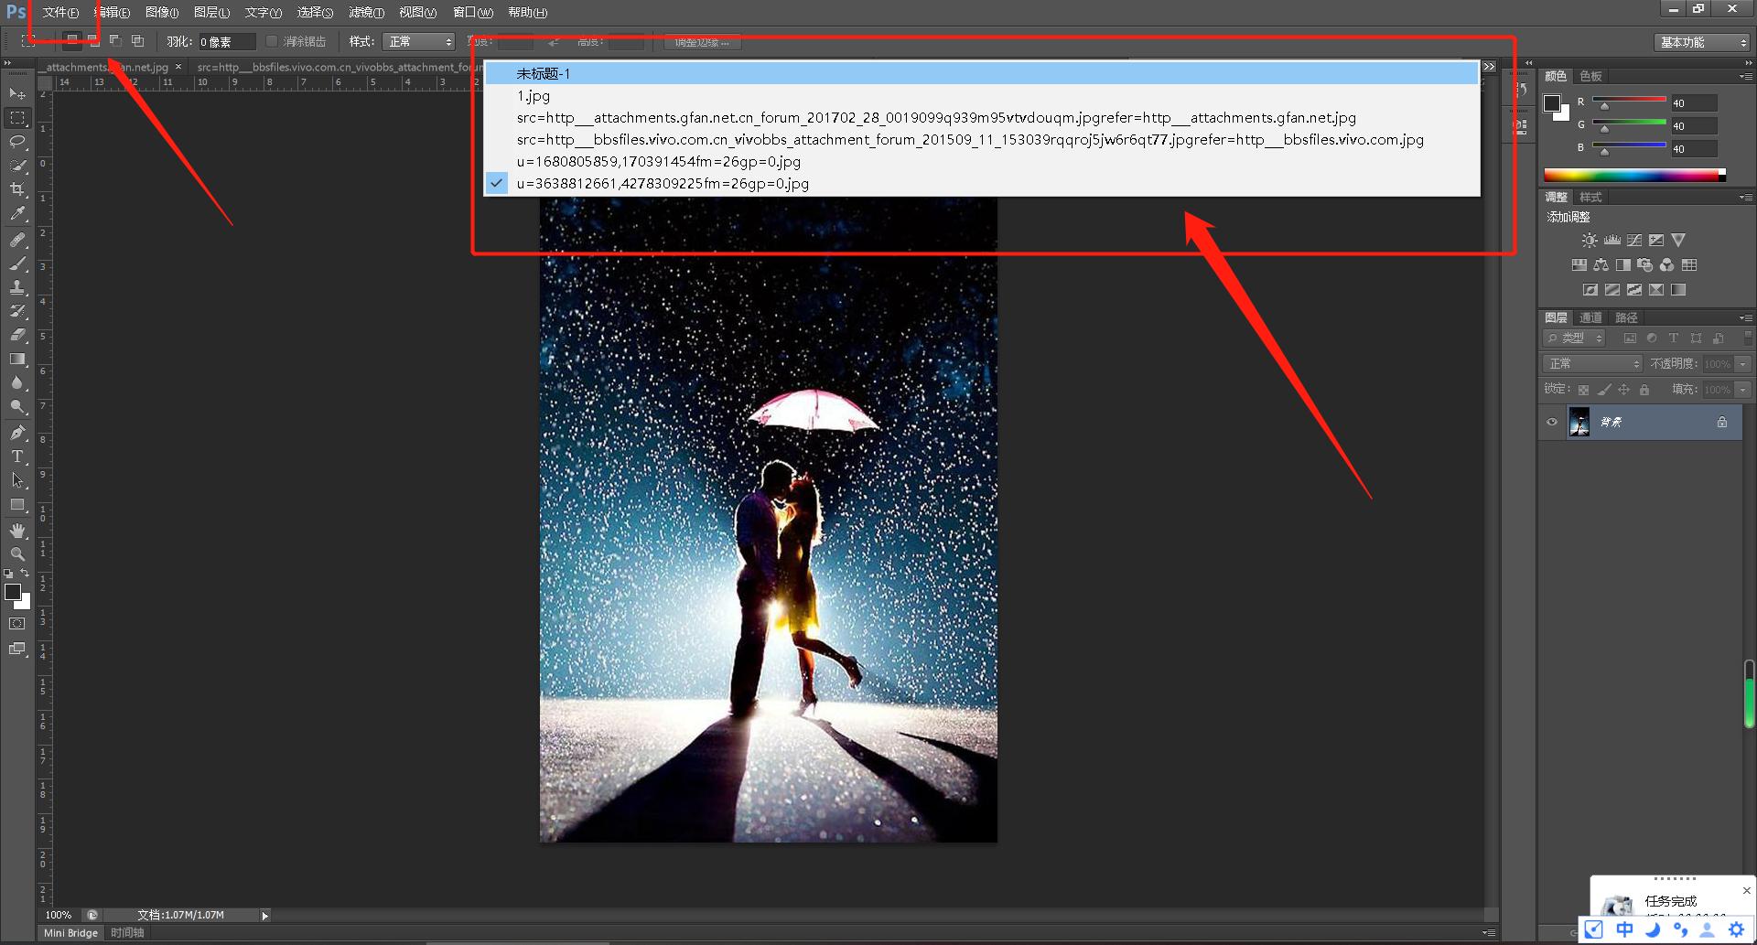The height and width of the screenshot is (945, 1757).
Task: Toggle Quick Mask mode
Action: tap(17, 624)
